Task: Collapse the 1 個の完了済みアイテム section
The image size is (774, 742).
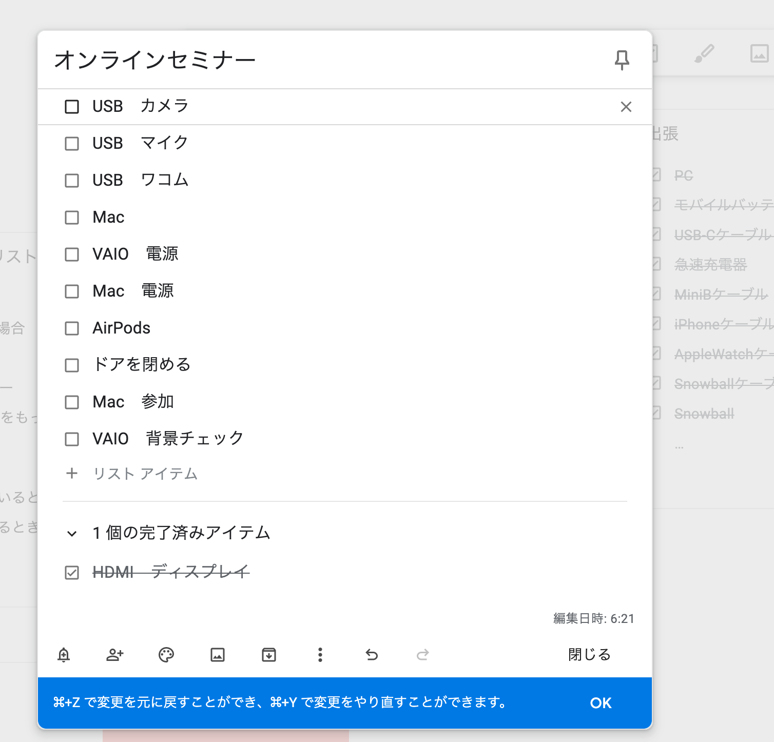Action: 72,534
